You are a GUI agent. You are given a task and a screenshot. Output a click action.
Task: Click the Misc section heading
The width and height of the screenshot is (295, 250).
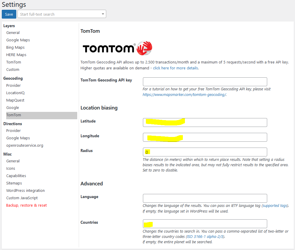point(7,154)
